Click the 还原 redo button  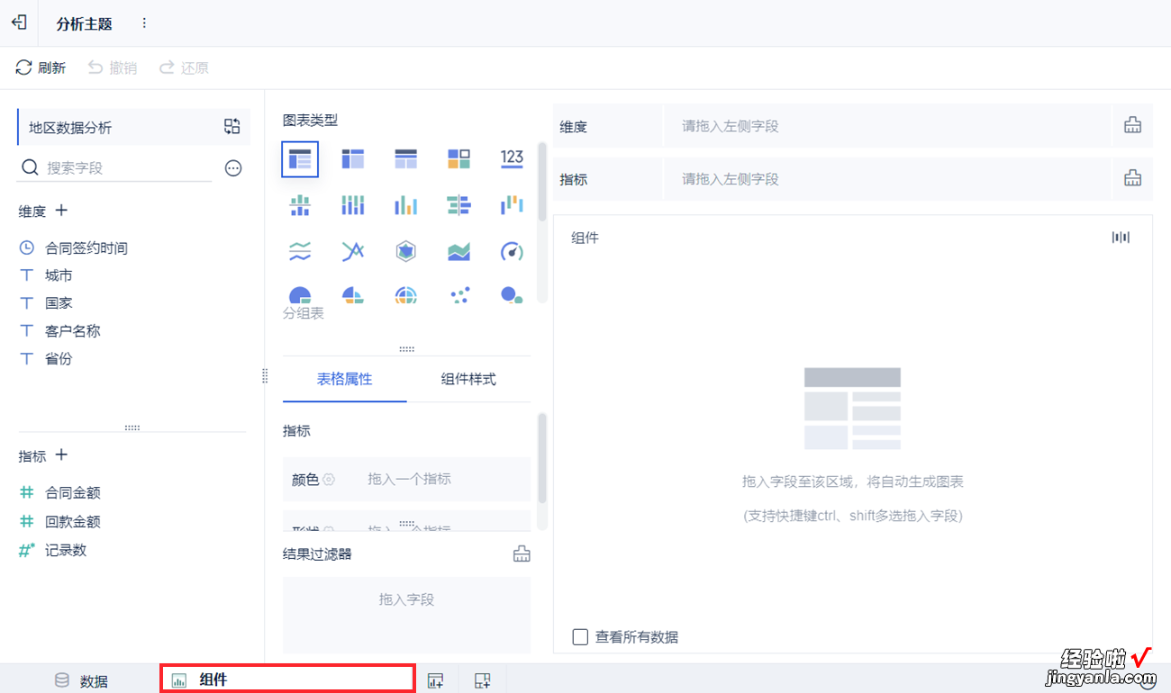click(x=184, y=67)
